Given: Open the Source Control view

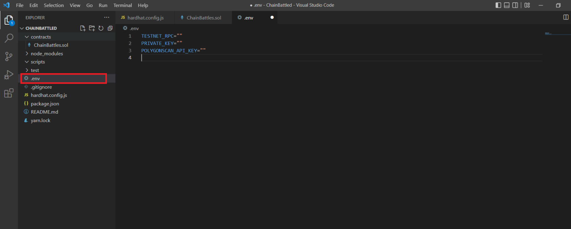Looking at the screenshot, I should [x=9, y=56].
